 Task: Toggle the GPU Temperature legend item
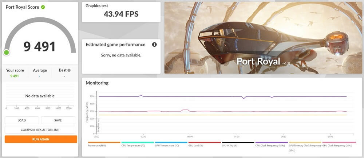[171, 144]
